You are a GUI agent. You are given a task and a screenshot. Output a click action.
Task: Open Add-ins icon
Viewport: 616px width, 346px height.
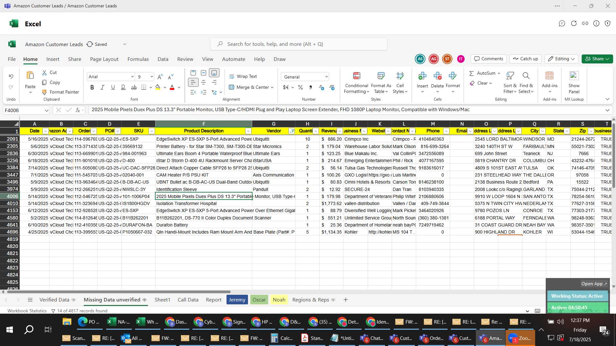tap(550, 76)
